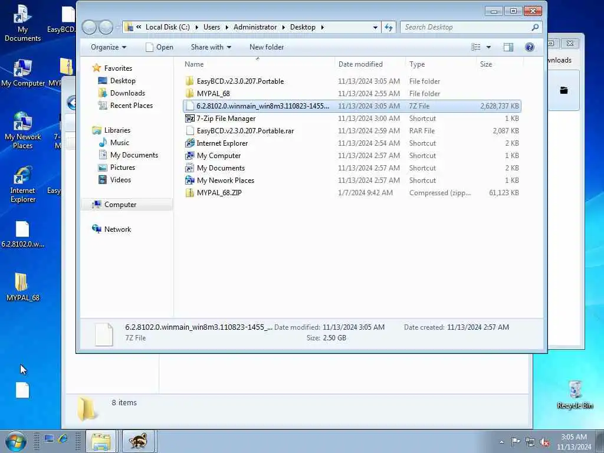Click the Show desktop quick launch icon

(48, 439)
